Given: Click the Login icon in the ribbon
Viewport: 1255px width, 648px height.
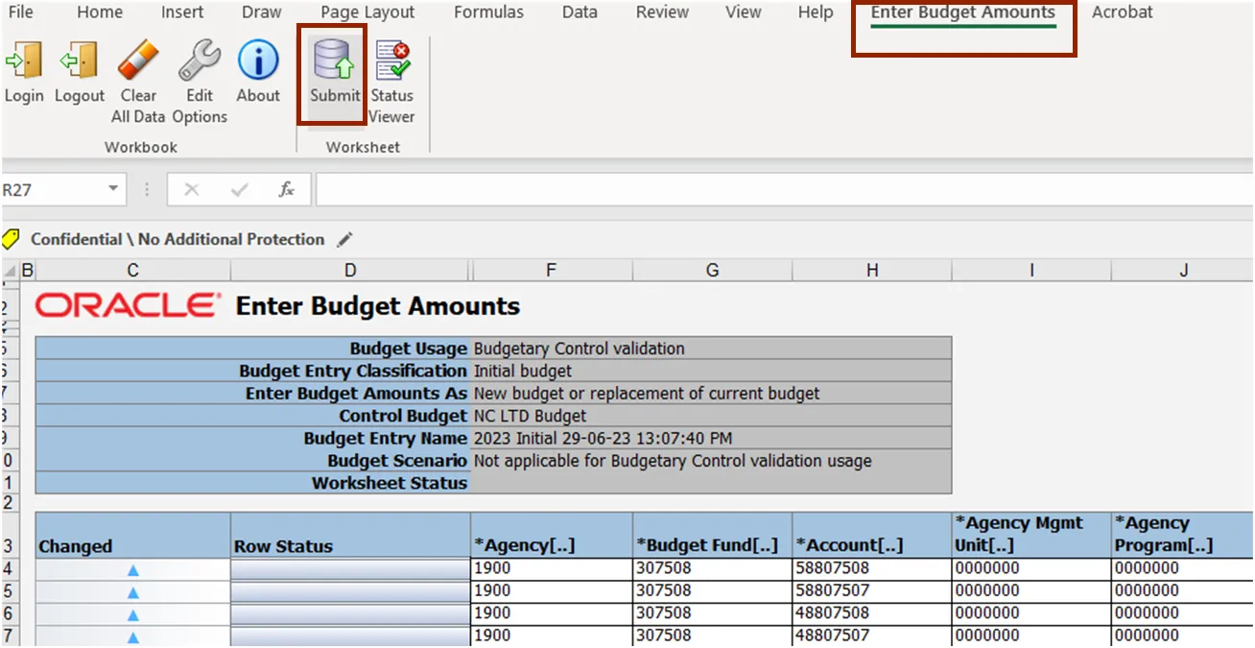Looking at the screenshot, I should point(24,63).
